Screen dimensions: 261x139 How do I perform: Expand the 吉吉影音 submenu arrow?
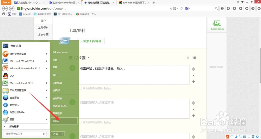47,98
